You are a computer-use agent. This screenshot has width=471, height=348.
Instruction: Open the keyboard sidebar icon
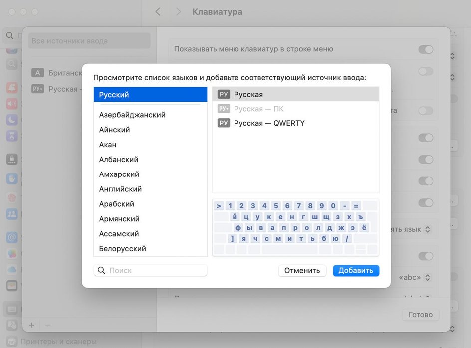(x=12, y=309)
